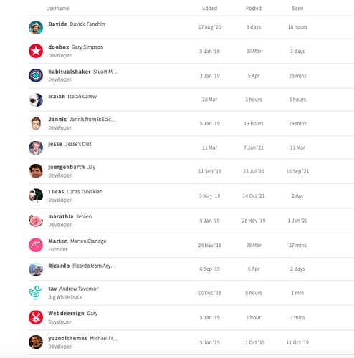Viewport: 354px width, 358px height.
Task: Click Lucas's profile photo
Action: (x=36, y=195)
